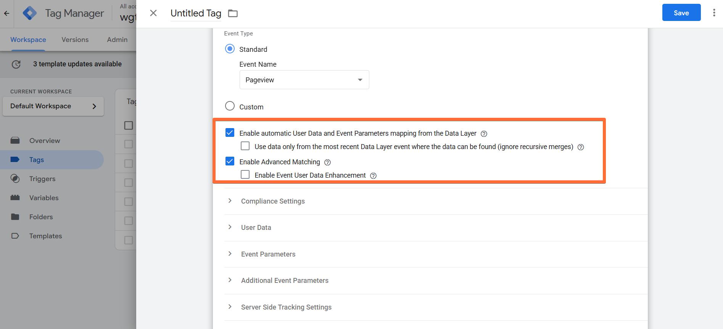Open the Overview sidebar icon
This screenshot has height=329, width=723.
coord(15,141)
